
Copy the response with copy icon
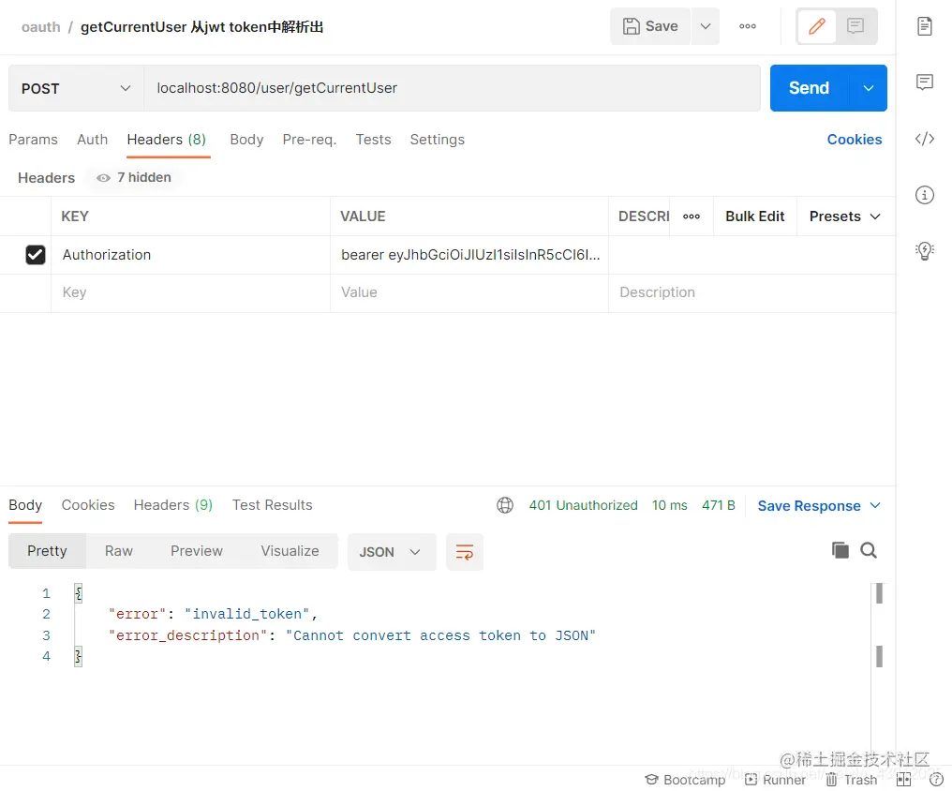click(x=840, y=550)
